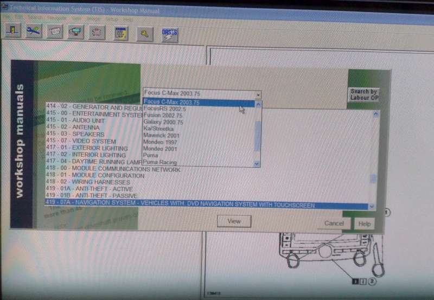The width and height of the screenshot is (434, 300).
Task: Click the Search by Labour OP button
Action: point(363,95)
